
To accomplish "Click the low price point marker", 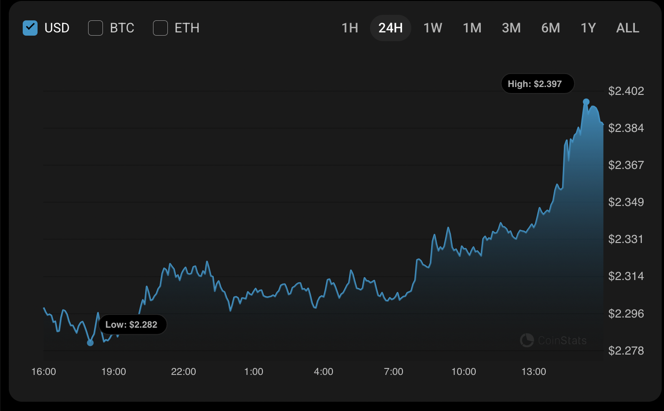I will (90, 342).
